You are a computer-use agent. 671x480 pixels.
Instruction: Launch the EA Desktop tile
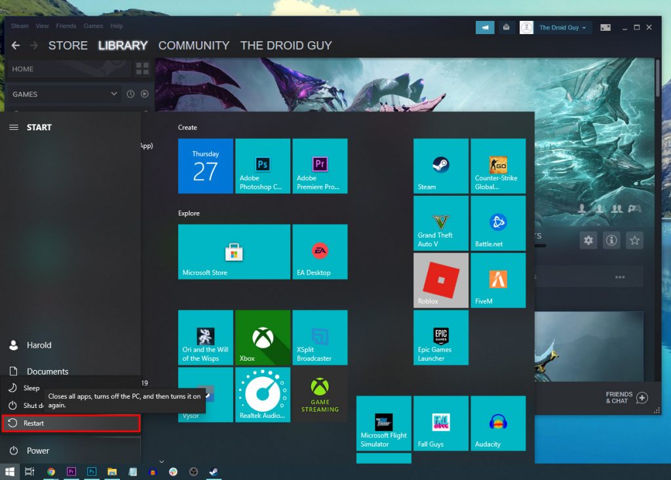(x=320, y=252)
